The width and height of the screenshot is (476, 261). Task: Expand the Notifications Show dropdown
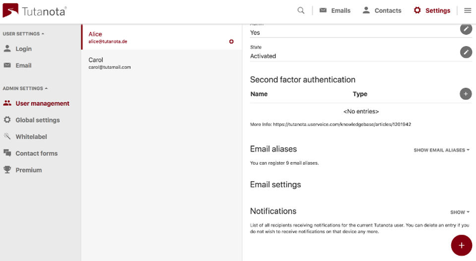(x=460, y=212)
